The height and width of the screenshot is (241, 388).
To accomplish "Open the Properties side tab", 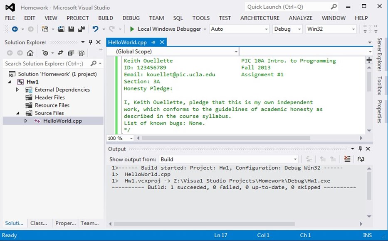I will pyautogui.click(x=379, y=111).
